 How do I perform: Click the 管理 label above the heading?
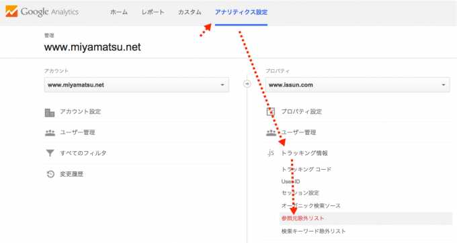click(49, 36)
